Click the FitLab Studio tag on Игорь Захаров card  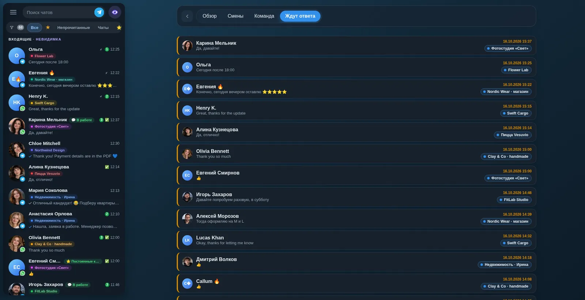[x=514, y=200]
